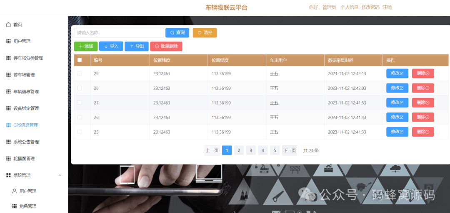Click the 车主用户 column header

tap(278, 60)
